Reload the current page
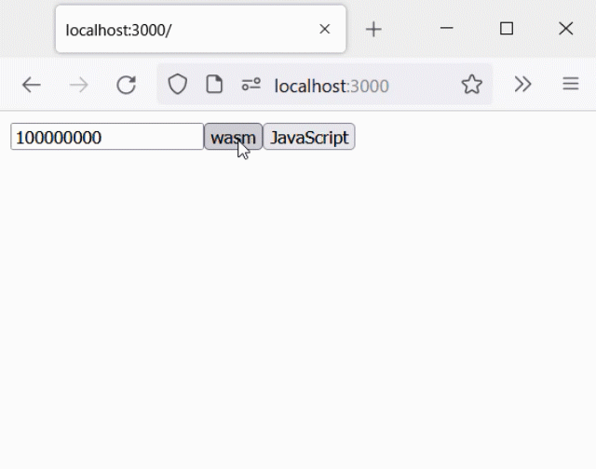The width and height of the screenshot is (596, 469). (x=127, y=85)
